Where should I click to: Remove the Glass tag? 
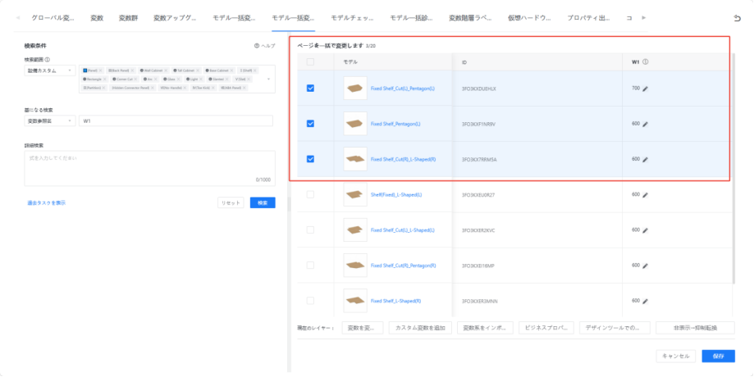click(x=178, y=79)
